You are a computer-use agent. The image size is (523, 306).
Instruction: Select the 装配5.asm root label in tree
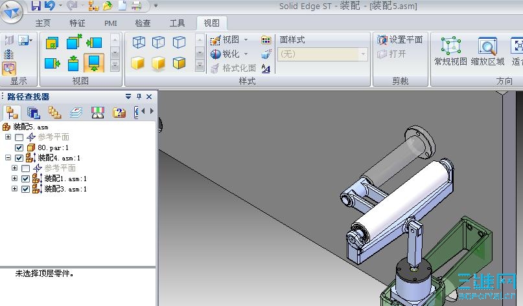pos(30,127)
